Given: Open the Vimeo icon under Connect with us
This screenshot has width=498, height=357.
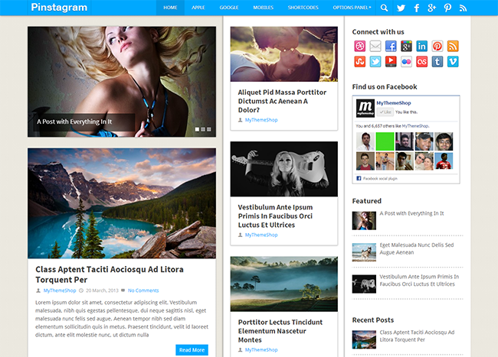Looking at the screenshot, I should 453,61.
